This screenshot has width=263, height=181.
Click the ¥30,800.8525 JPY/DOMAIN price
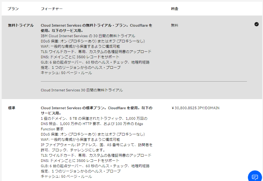coord(195,108)
